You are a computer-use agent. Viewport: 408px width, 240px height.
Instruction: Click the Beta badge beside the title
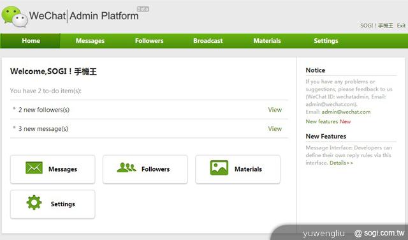coord(143,9)
